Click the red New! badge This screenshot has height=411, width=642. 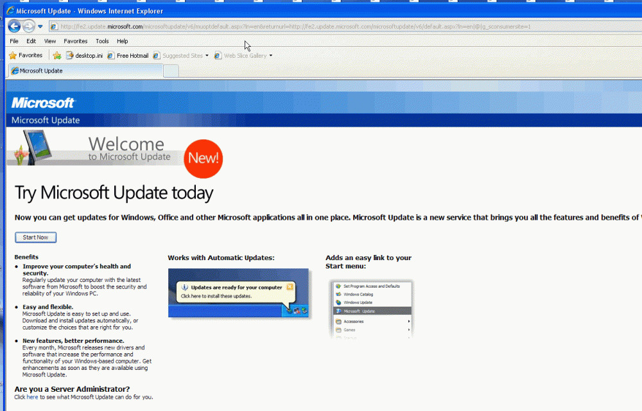click(x=203, y=158)
